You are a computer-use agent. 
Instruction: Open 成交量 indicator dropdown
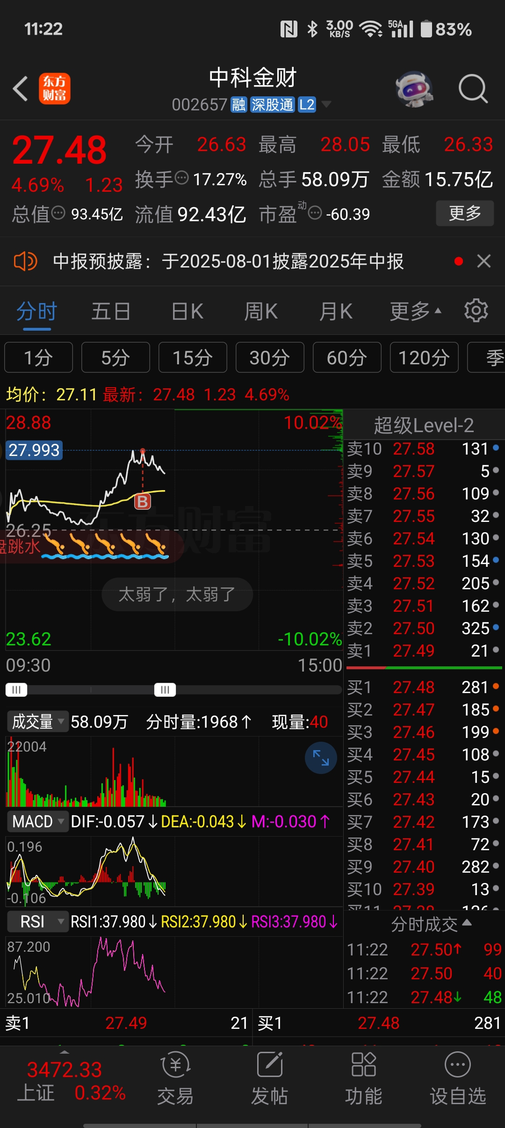pyautogui.click(x=37, y=722)
